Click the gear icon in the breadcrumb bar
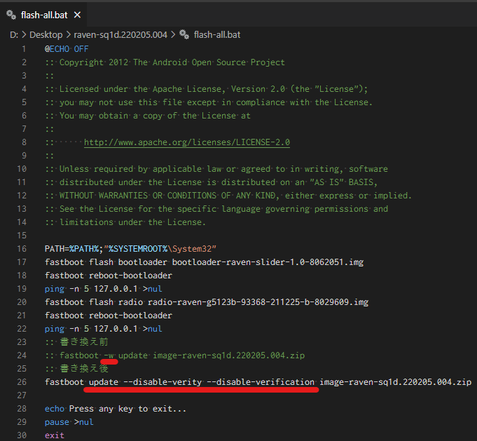 184,34
